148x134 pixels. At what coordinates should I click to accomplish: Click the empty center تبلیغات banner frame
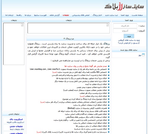[69, 28]
